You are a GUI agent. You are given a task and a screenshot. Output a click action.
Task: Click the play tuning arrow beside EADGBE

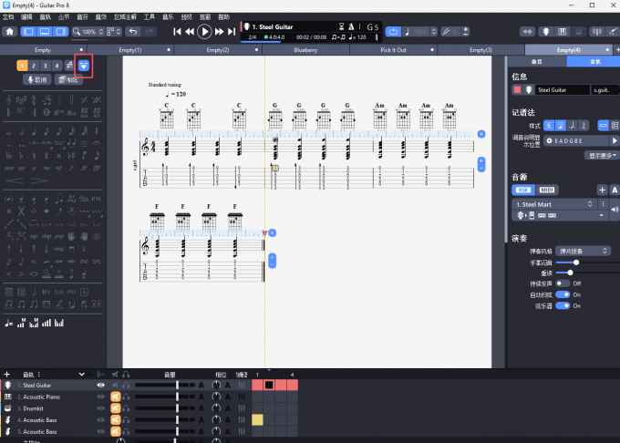614,141
